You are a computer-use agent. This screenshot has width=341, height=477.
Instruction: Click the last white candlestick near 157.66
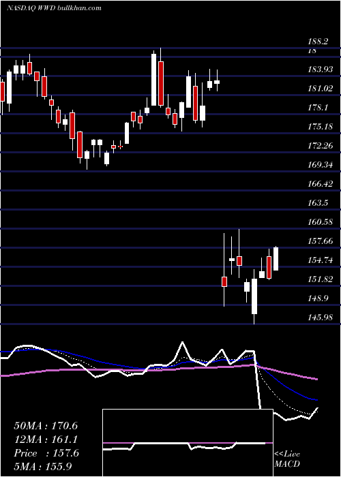[276, 258]
